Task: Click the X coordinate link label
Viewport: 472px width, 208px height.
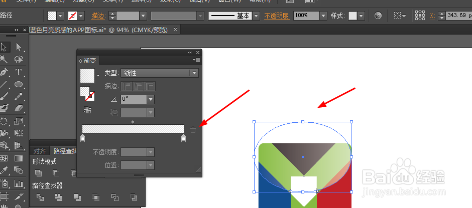Action: click(x=432, y=16)
